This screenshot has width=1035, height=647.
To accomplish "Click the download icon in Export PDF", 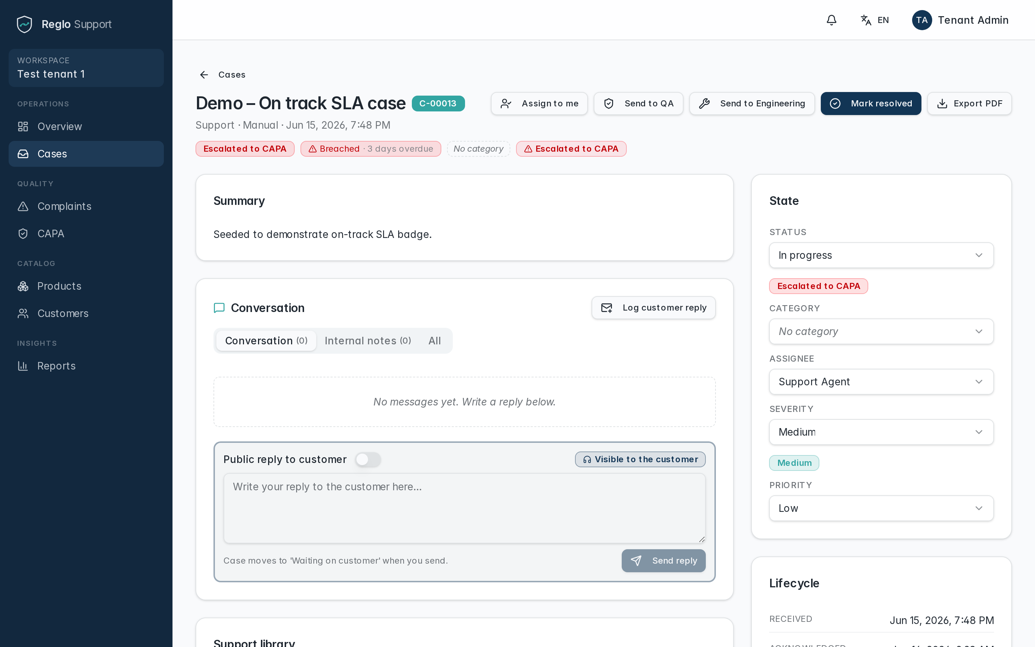I will pos(942,104).
